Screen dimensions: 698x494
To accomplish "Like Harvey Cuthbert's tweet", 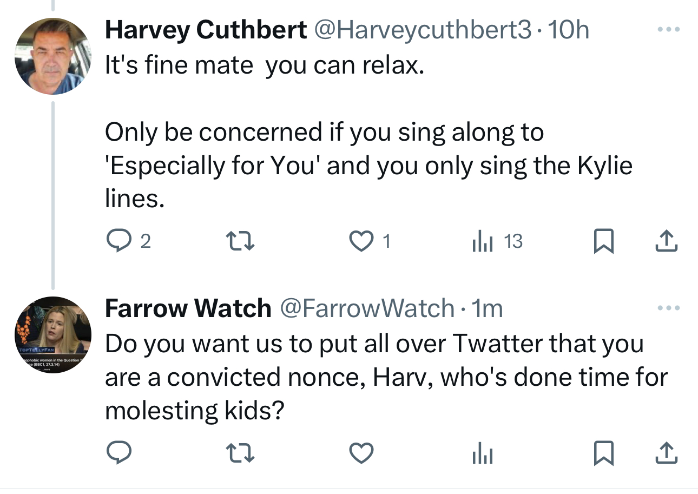I will pos(361,241).
